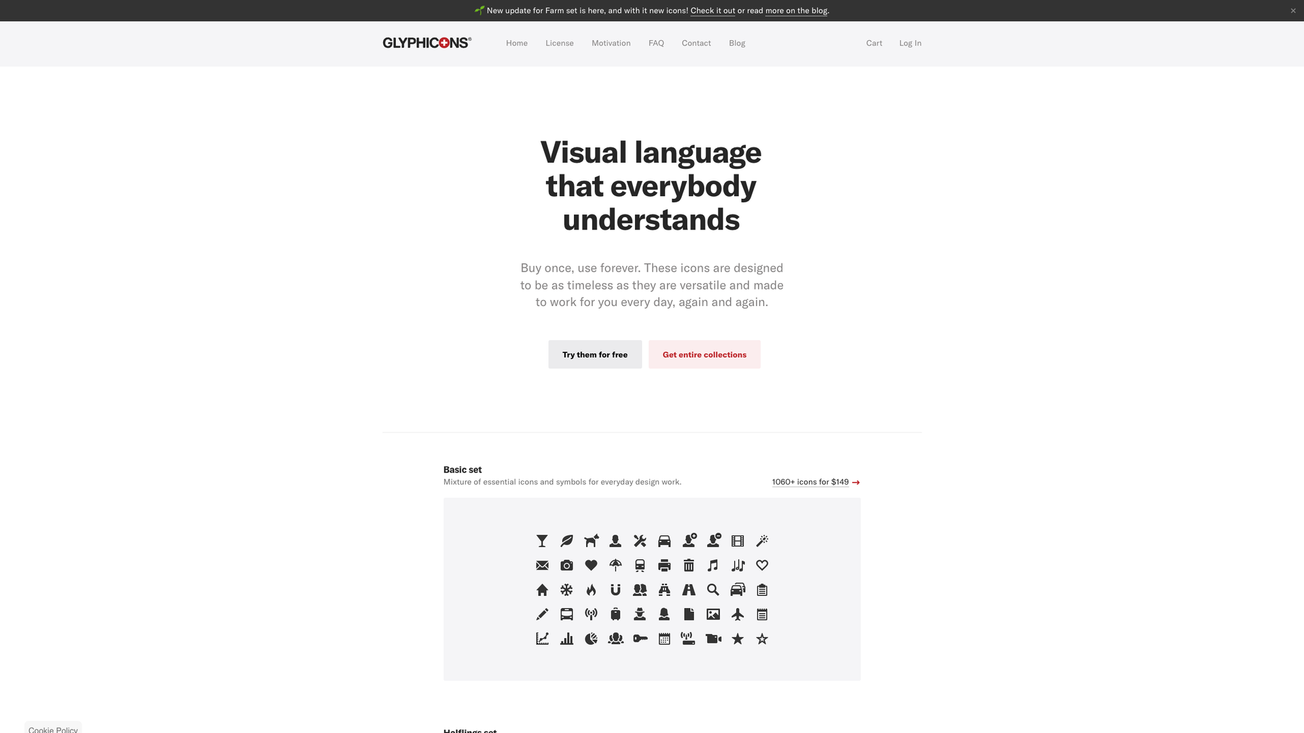Pick the binoculars icon
The image size is (1304, 733).
(x=664, y=590)
